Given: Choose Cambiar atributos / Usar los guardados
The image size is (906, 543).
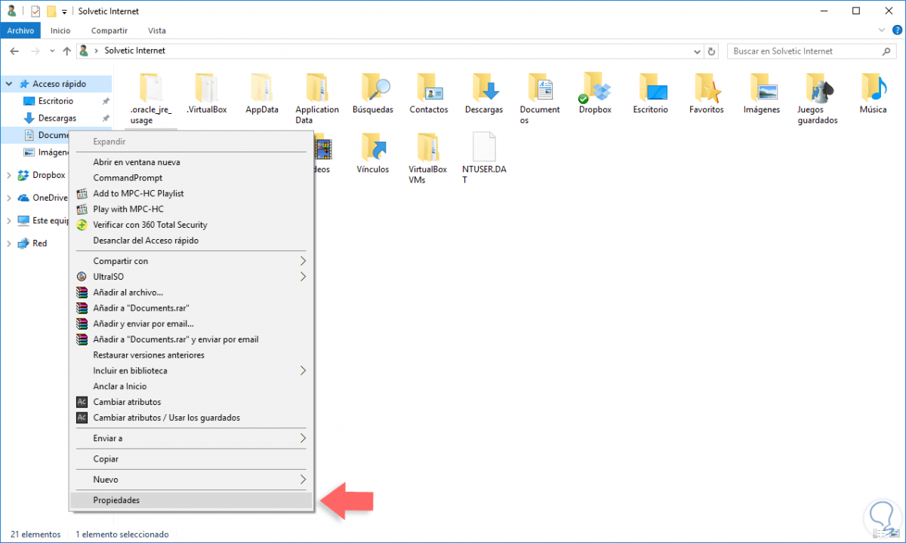Looking at the screenshot, I should (191, 417).
